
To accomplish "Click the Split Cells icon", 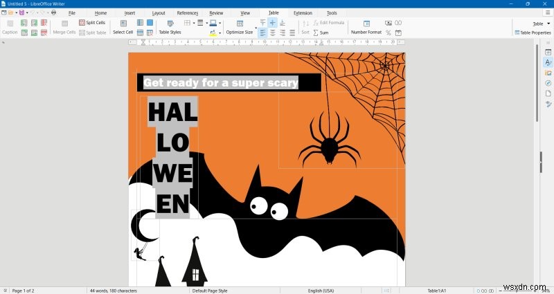I will coord(82,23).
